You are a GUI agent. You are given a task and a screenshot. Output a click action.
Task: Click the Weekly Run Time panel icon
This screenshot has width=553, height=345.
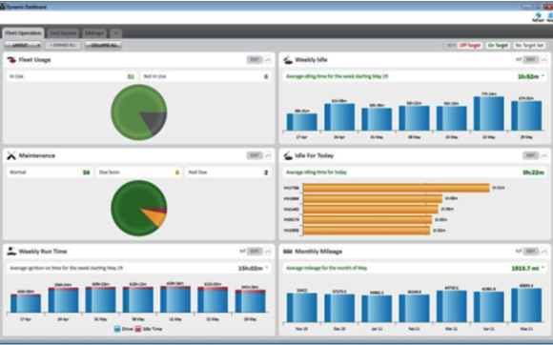tap(11, 252)
